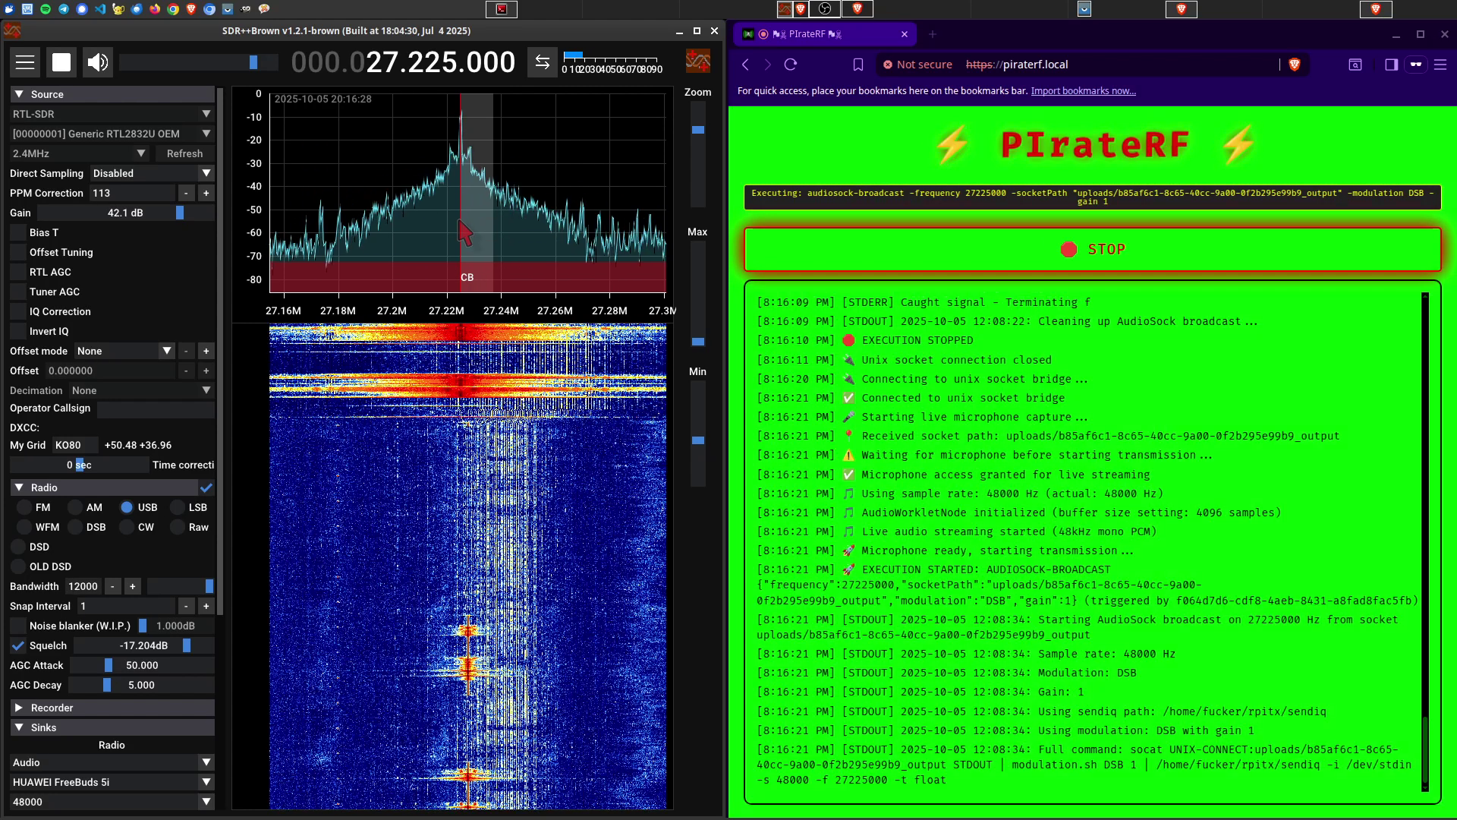
Task: Click the red STOP transmission button
Action: (1092, 250)
